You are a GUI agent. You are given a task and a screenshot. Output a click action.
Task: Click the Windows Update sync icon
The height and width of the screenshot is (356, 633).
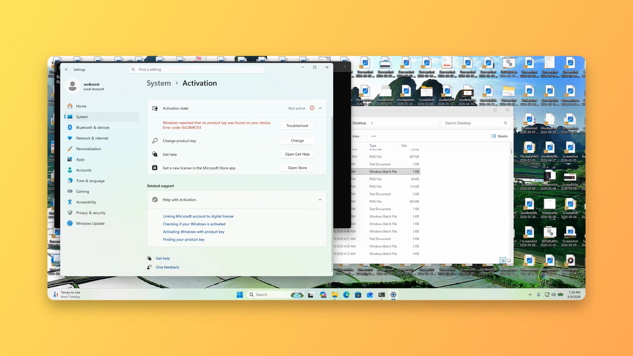click(x=70, y=223)
